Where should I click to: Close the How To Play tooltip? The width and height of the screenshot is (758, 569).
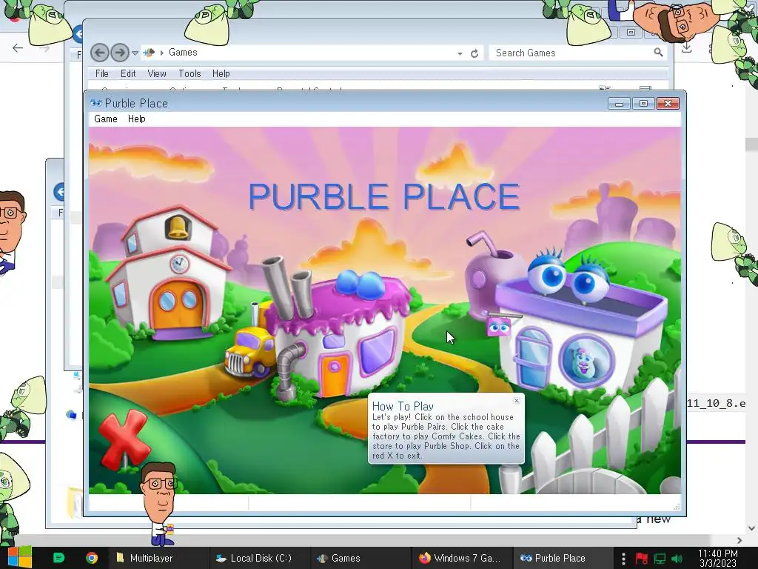(516, 401)
